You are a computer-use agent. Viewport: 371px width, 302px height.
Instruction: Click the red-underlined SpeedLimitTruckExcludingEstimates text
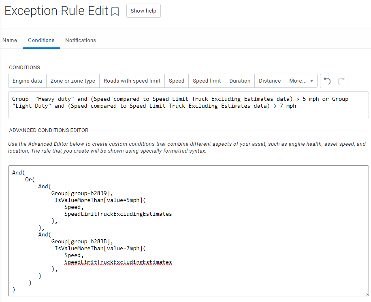click(118, 262)
